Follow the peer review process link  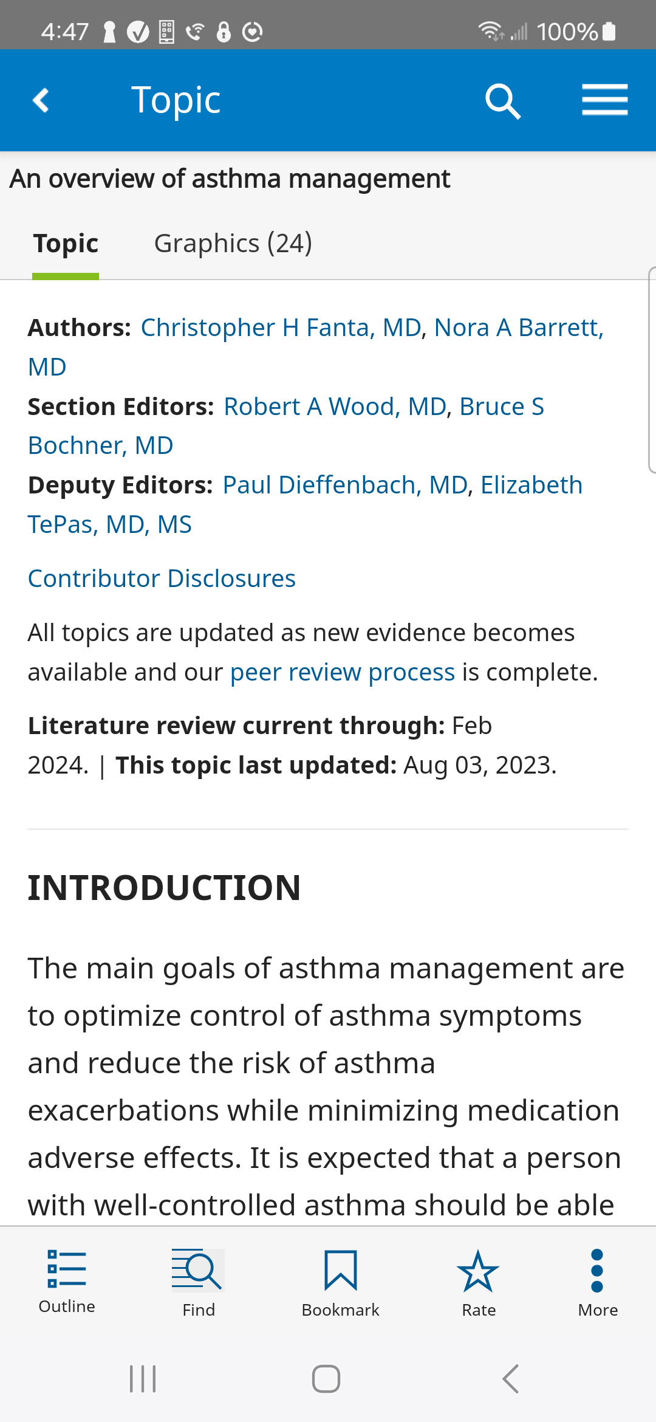(x=342, y=673)
